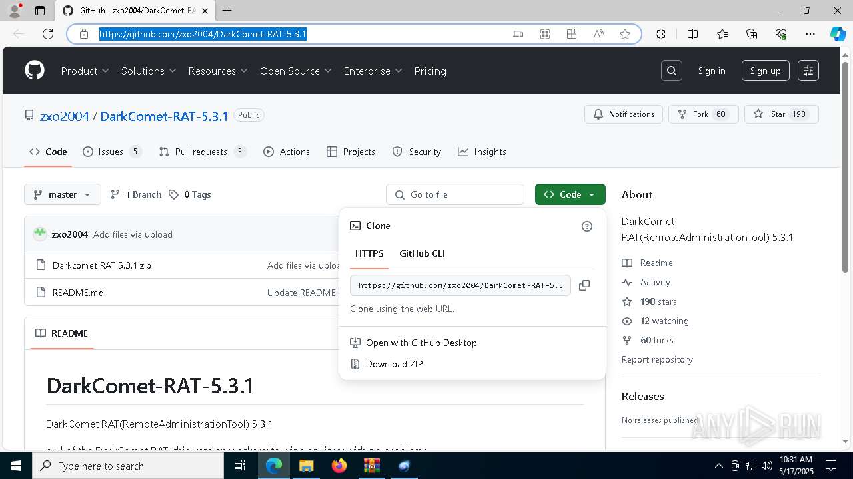Open the Pricing page link
Image resolution: width=853 pixels, height=479 pixels.
click(x=430, y=71)
